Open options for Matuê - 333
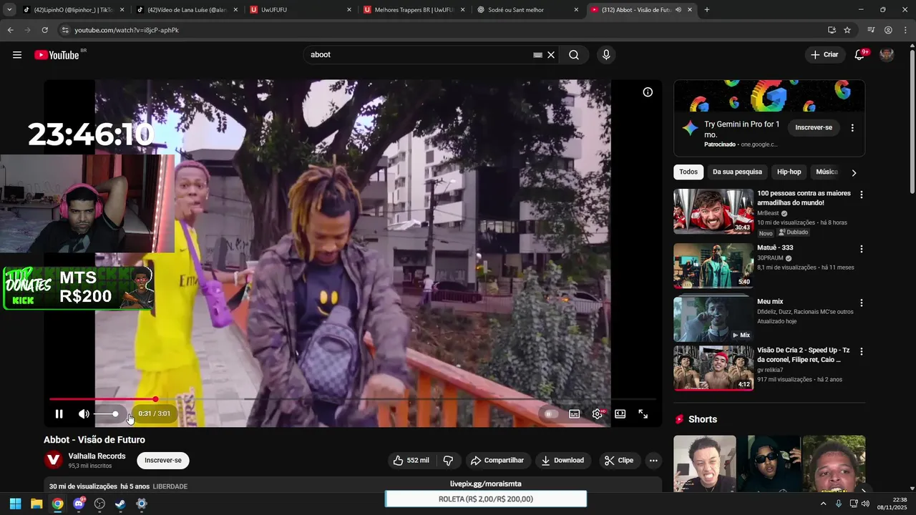 862,249
